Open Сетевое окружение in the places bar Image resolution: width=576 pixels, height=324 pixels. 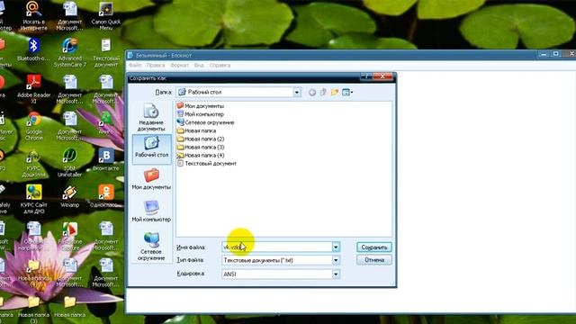tap(151, 247)
